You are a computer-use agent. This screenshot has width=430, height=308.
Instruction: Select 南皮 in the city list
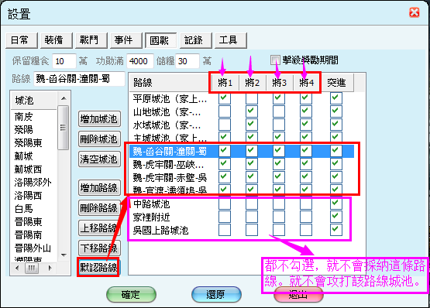[x=23, y=117]
